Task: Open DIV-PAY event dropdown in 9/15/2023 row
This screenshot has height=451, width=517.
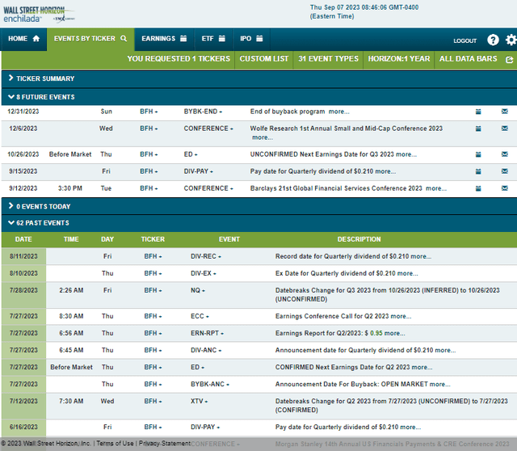Action: (x=199, y=171)
